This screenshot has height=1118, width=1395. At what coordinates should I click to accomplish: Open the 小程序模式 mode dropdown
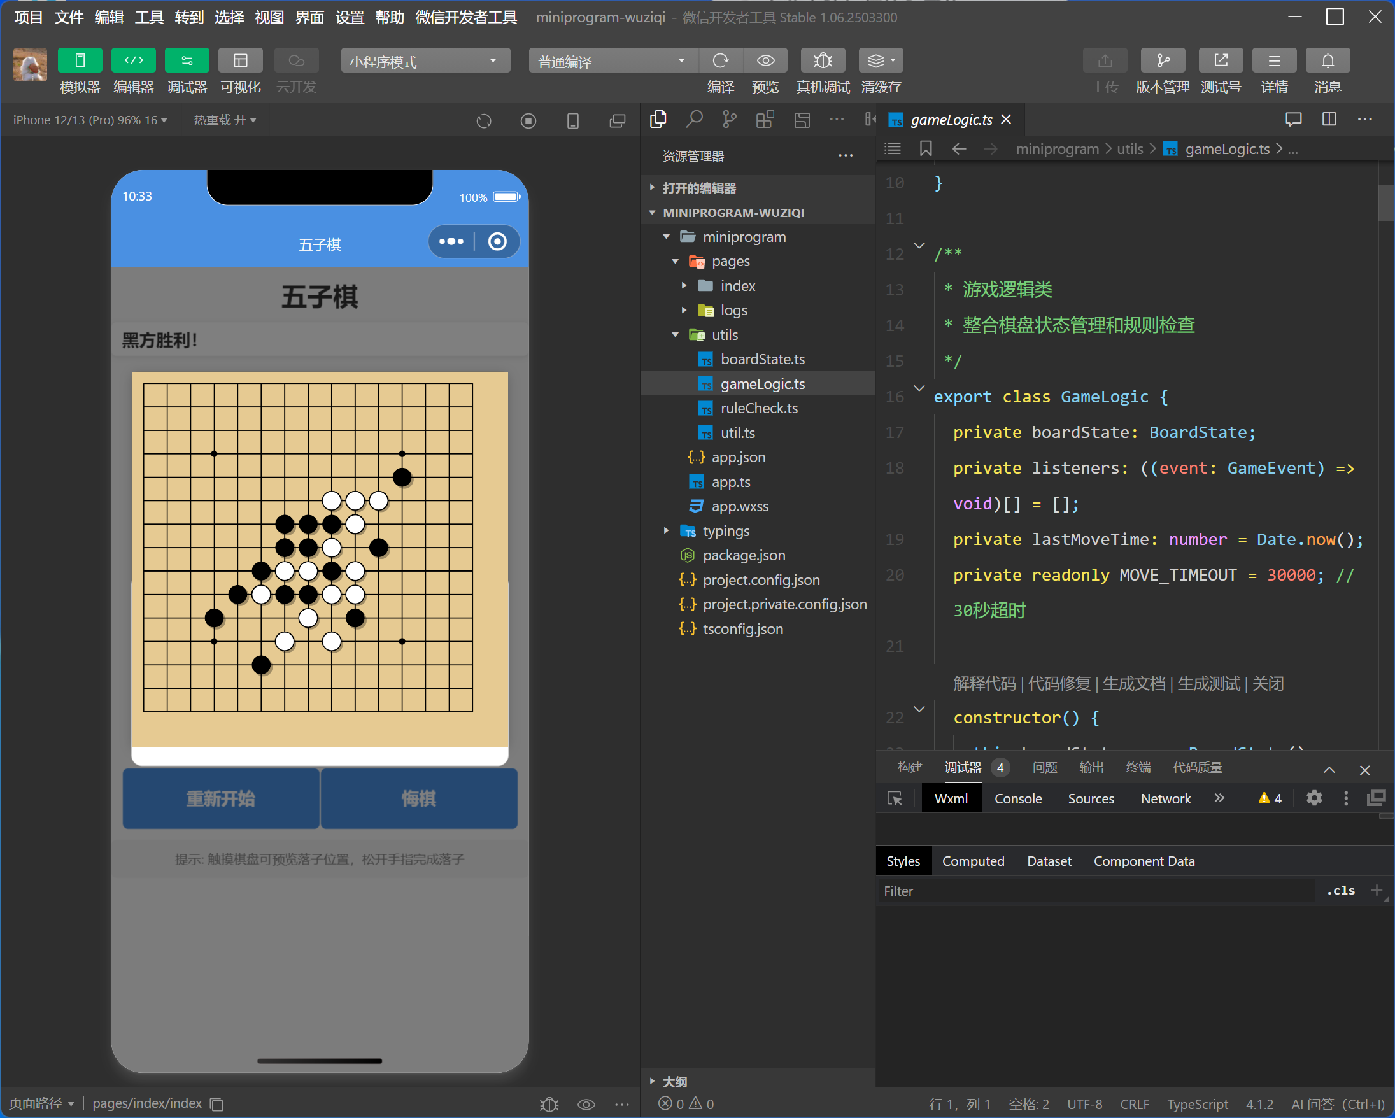point(425,62)
